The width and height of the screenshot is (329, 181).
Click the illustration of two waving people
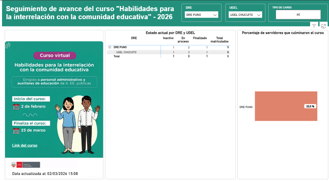(x=78, y=123)
